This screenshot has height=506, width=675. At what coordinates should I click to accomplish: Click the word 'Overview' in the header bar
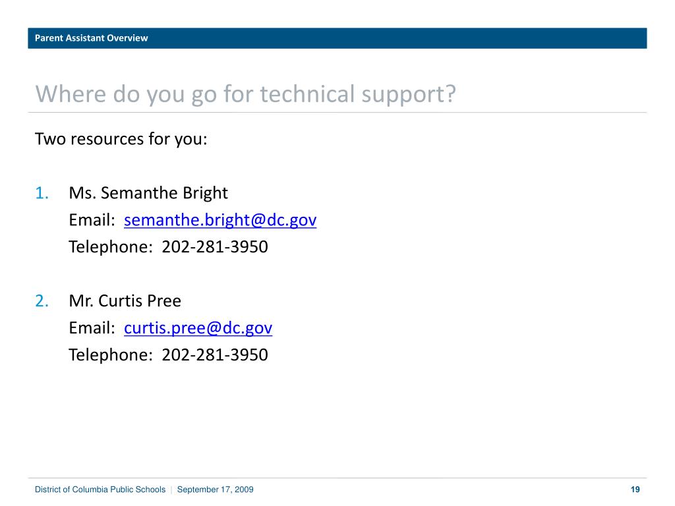point(127,38)
